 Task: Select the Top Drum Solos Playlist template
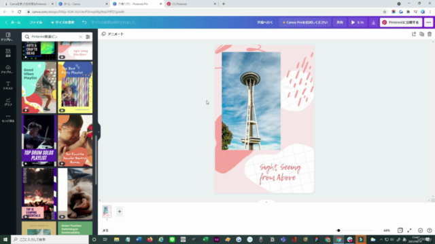39,140
